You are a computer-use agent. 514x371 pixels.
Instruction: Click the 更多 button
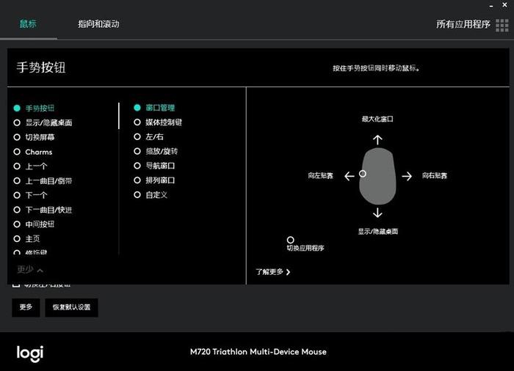pyautogui.click(x=26, y=307)
